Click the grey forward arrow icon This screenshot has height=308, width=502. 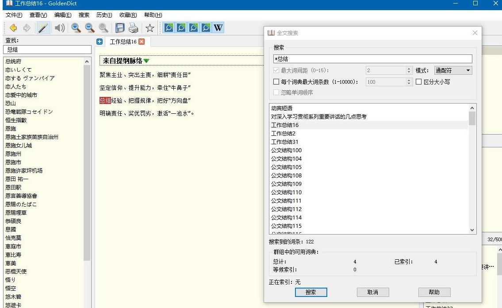point(27,28)
